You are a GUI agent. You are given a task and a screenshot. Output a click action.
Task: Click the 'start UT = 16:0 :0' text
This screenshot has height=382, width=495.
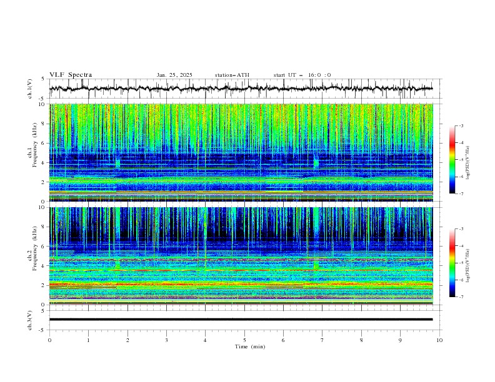click(x=302, y=75)
